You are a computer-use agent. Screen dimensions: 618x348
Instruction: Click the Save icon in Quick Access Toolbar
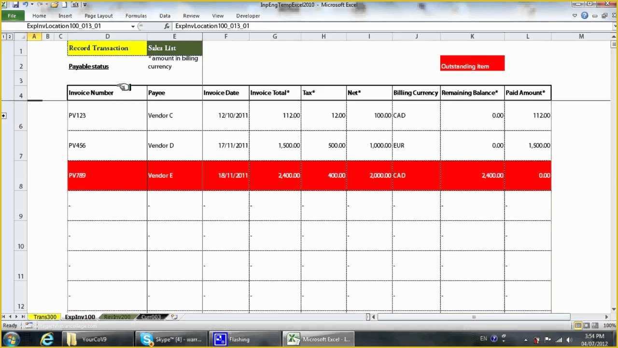(x=15, y=5)
